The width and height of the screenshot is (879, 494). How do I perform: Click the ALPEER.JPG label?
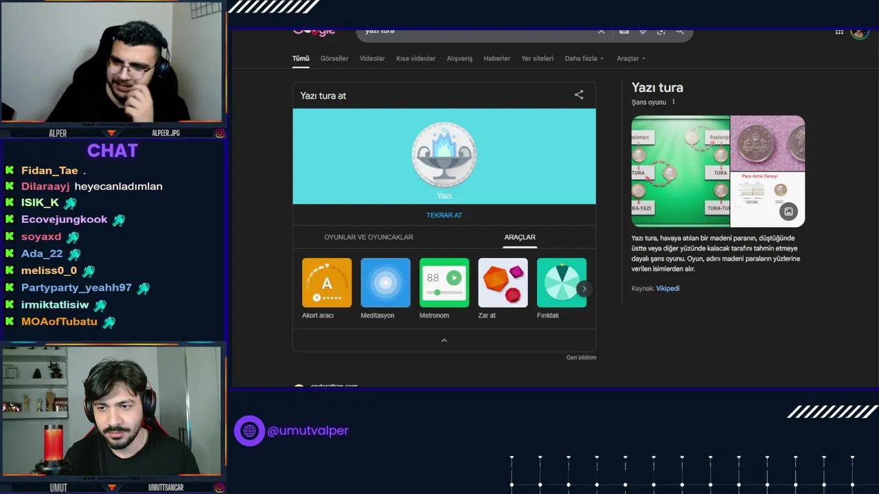pyautogui.click(x=165, y=133)
